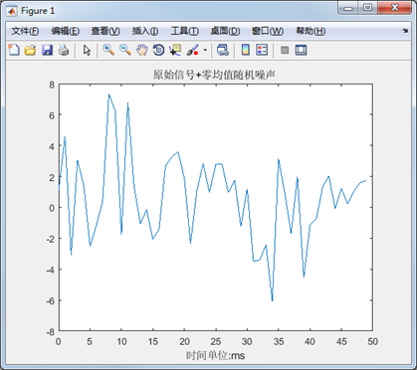The height and width of the screenshot is (370, 417).
Task: Insert a legend with the toolbar icon
Action: 262,50
